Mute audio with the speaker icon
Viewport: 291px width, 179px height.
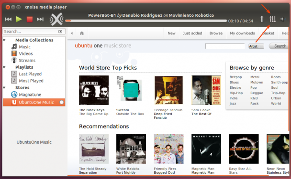tap(283, 19)
